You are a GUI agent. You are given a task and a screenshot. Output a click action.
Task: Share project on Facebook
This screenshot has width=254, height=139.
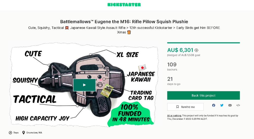214,105
